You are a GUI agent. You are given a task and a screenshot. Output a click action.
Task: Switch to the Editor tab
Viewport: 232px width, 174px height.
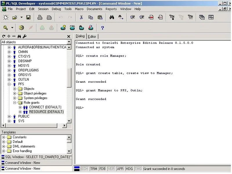(92, 37)
